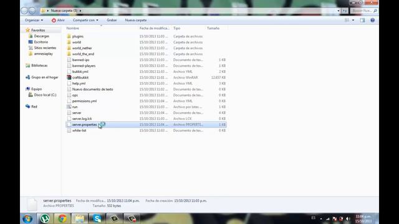Screen dimensions: 399x224
Task: Click the Nueva carpeta (3) breadcrumb
Action: (x=64, y=11)
